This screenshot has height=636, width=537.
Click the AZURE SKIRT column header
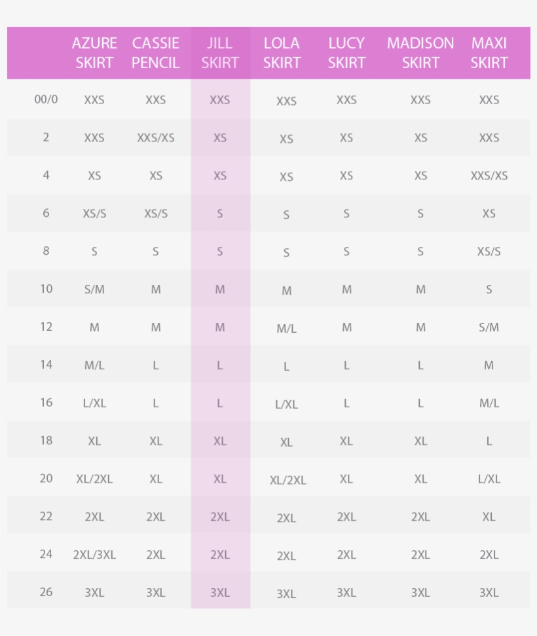(x=94, y=53)
